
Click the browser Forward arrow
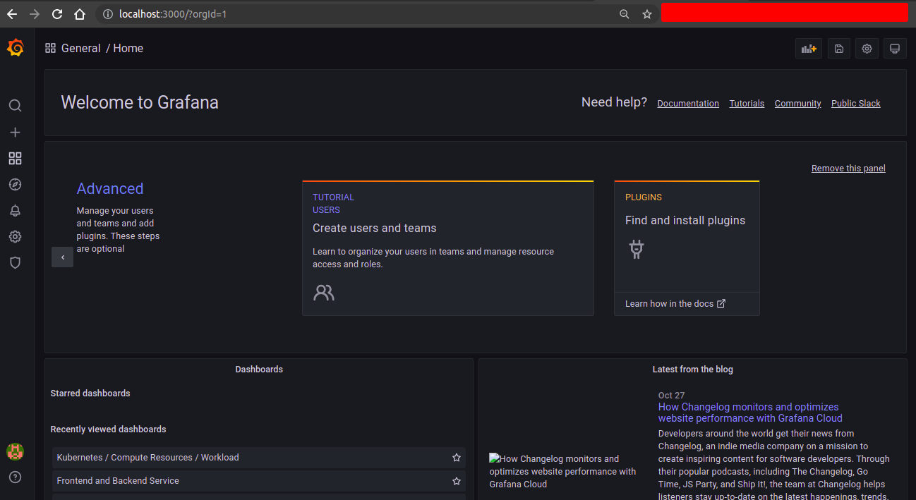pos(35,14)
